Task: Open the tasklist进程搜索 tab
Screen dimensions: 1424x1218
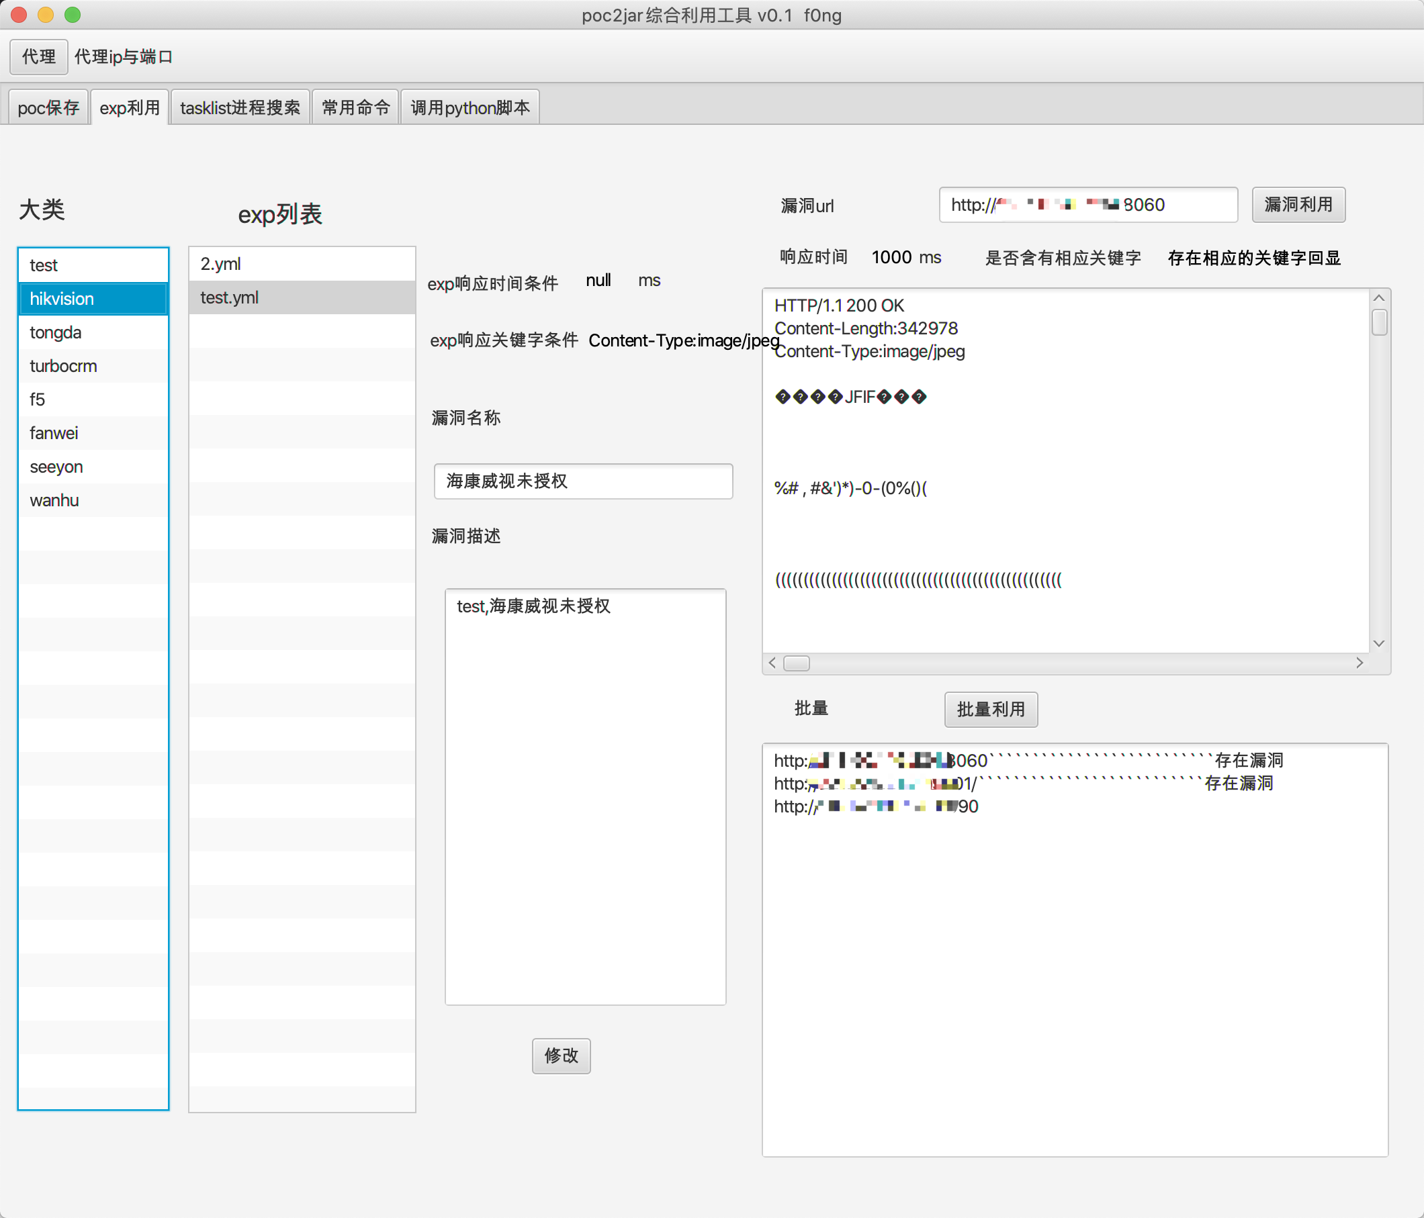Action: (240, 108)
